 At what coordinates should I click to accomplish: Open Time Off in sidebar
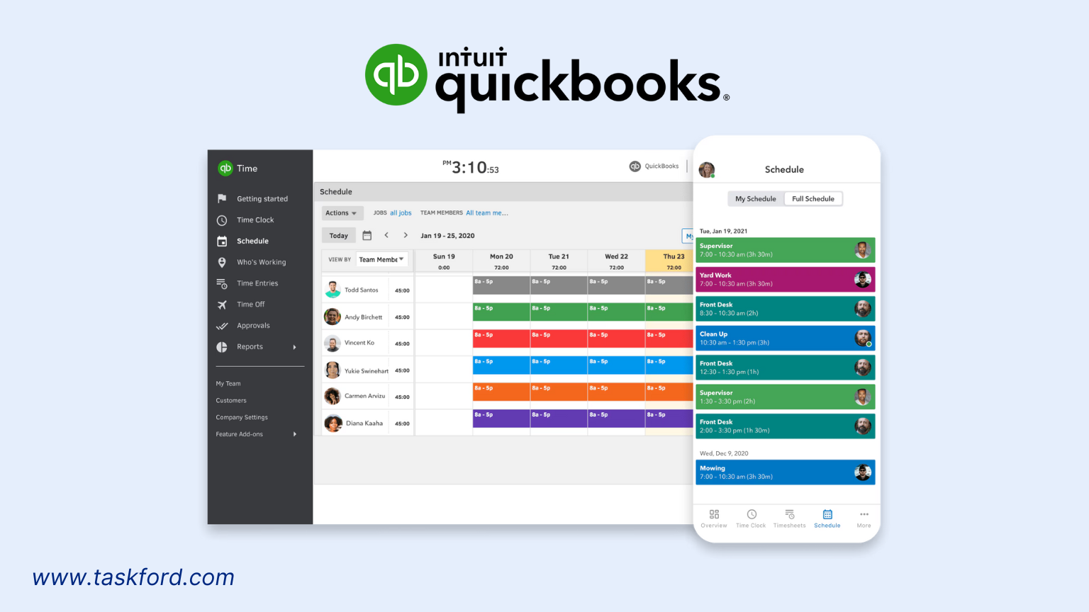pyautogui.click(x=251, y=305)
